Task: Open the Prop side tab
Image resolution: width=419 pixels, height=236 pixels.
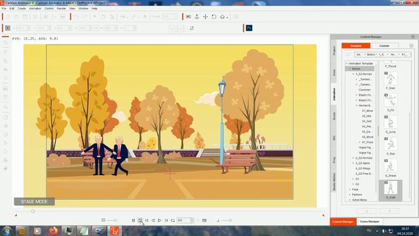Action: click(x=334, y=160)
